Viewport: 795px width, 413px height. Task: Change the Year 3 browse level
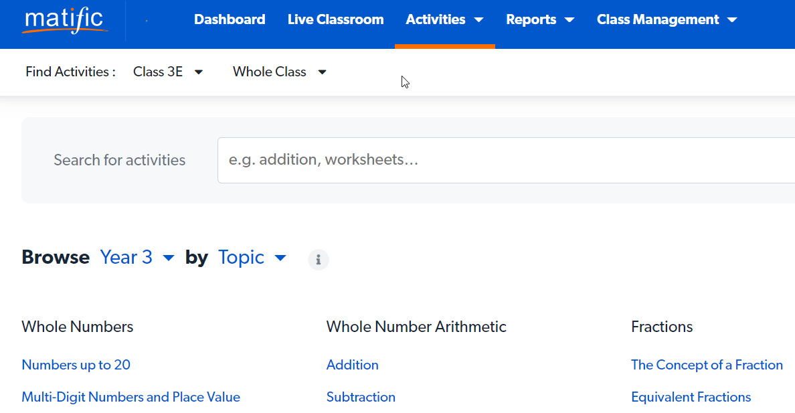click(x=137, y=258)
